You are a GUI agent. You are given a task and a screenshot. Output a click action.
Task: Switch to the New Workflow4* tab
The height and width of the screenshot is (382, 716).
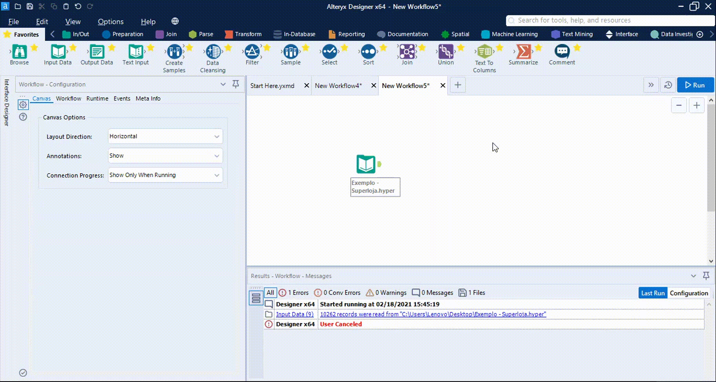(338, 85)
